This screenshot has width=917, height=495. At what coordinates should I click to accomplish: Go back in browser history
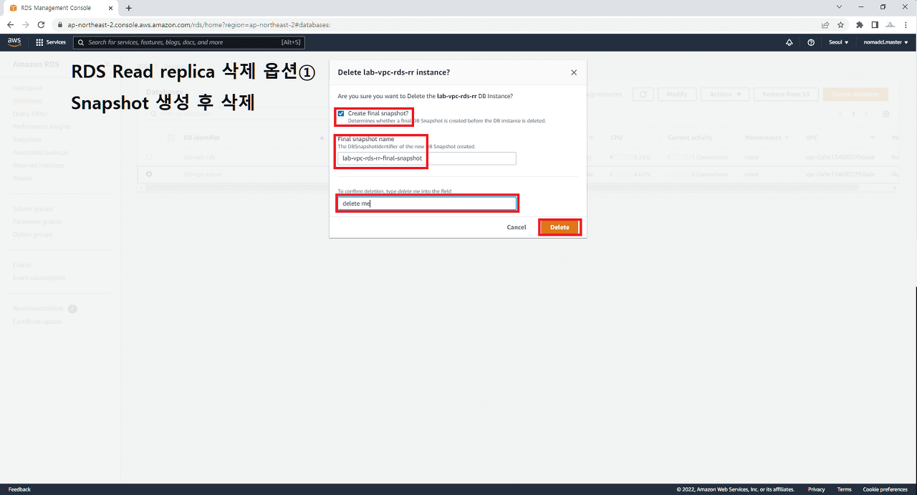(x=10, y=24)
